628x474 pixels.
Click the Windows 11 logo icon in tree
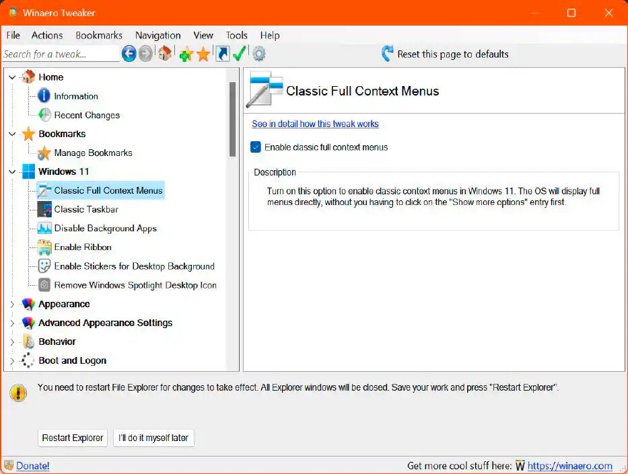click(x=28, y=171)
